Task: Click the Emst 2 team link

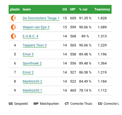Action: (x=28, y=72)
